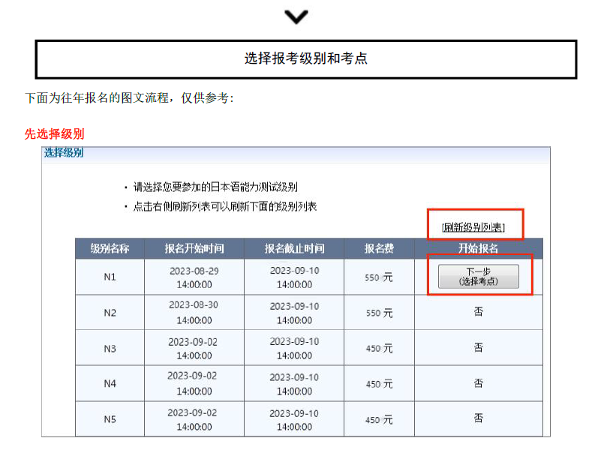This screenshot has height=456, width=607.
Task: Click the 否 status in N2 row
Action: (479, 311)
